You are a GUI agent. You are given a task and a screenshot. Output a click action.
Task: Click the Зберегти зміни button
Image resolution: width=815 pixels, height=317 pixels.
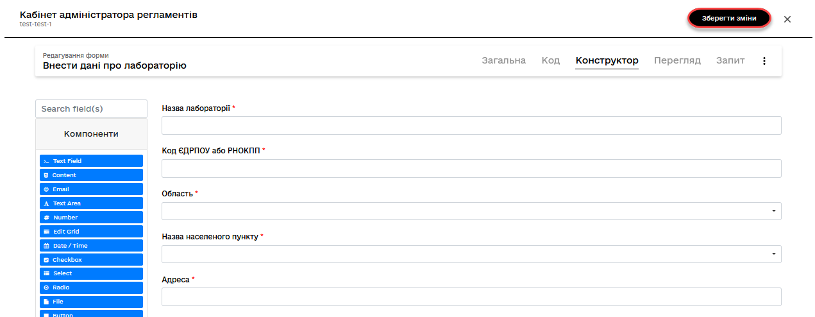click(x=728, y=19)
